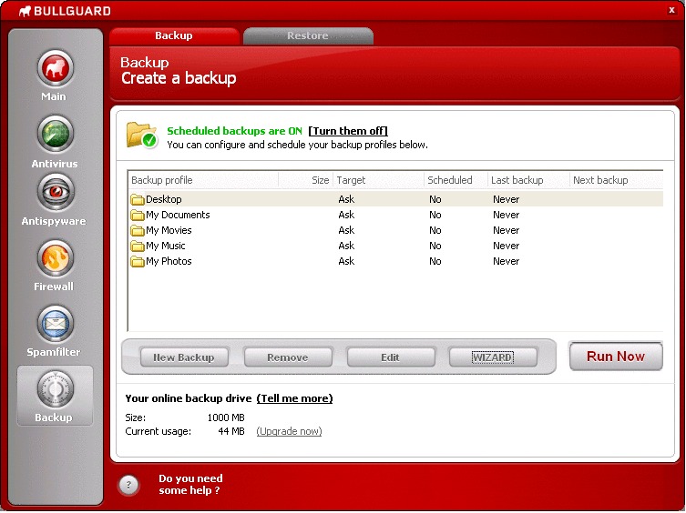This screenshot has height=513, width=686.
Task: Select the My Photos profile name
Action: 169,261
